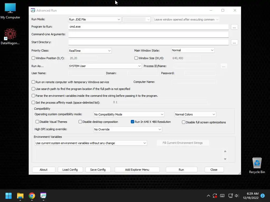This screenshot has height=202, width=270.
Task: Open File Explorer from the taskbar
Action: tap(20, 196)
